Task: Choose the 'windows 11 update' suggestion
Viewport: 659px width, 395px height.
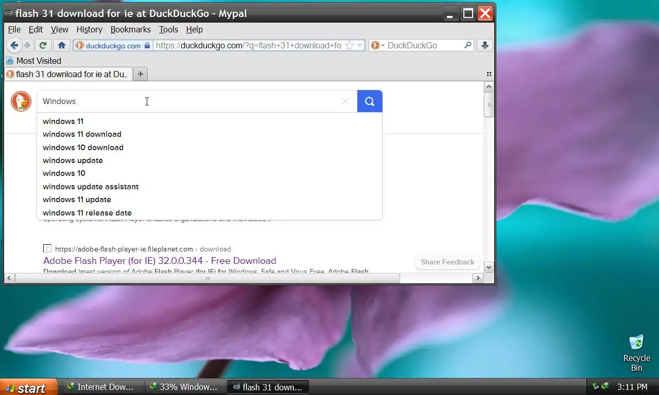Action: coord(210,200)
